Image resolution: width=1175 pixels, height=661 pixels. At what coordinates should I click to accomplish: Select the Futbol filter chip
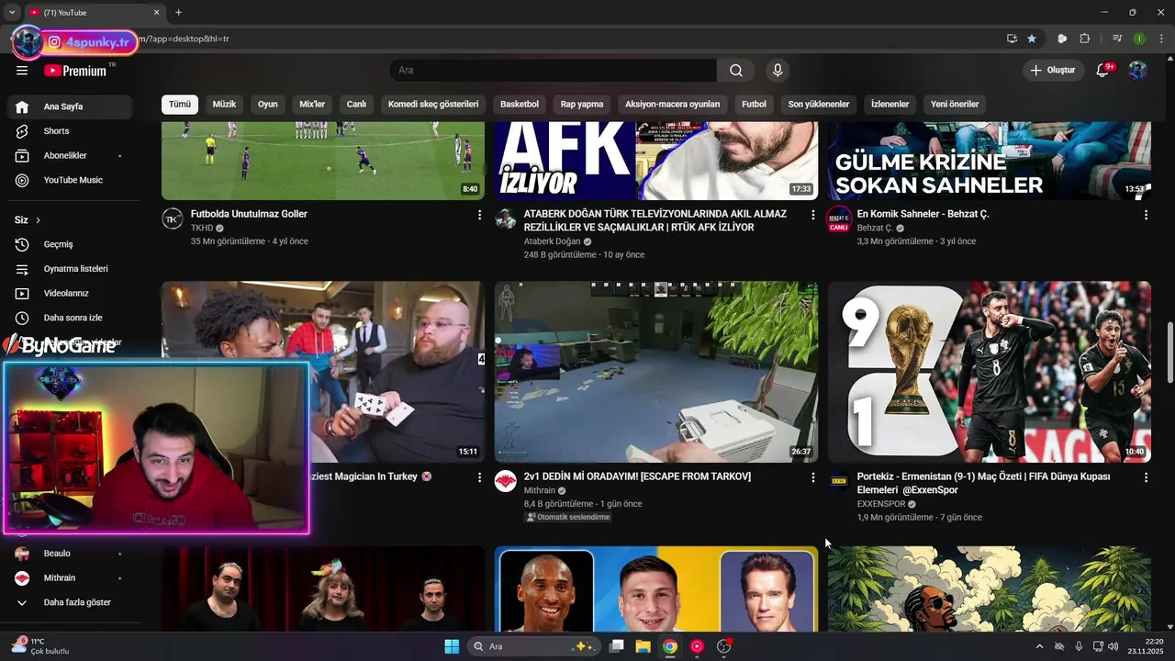point(754,104)
